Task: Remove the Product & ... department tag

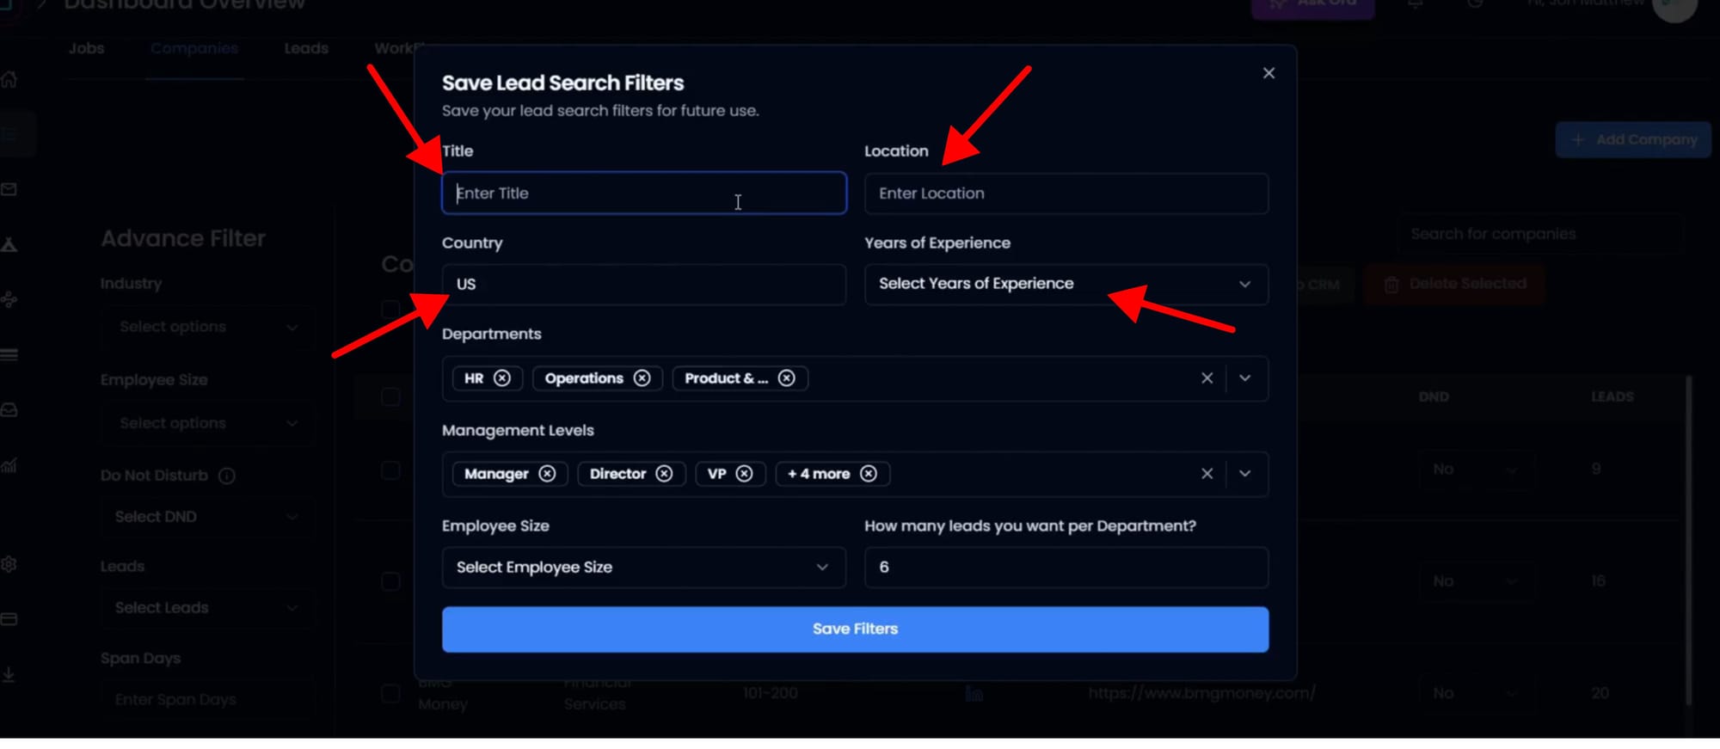Action: (786, 378)
